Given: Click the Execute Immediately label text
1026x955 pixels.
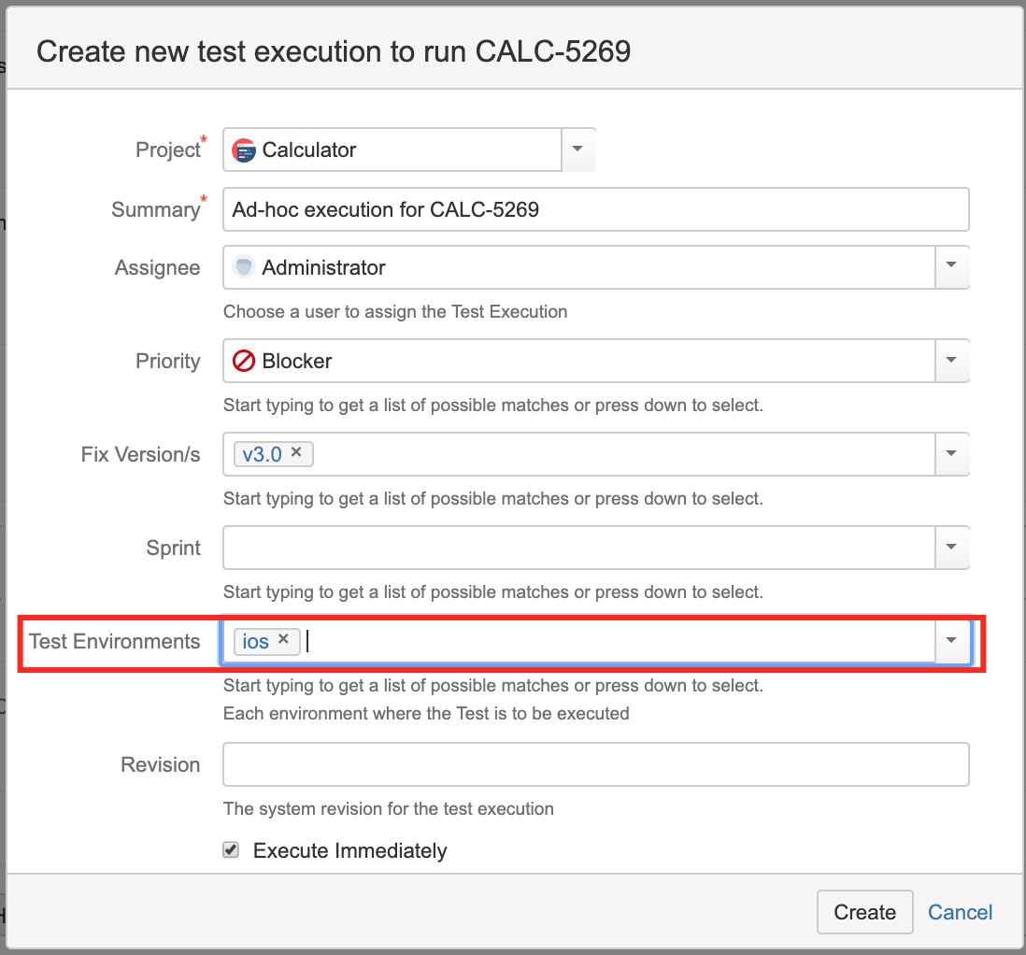Looking at the screenshot, I should [x=350, y=851].
